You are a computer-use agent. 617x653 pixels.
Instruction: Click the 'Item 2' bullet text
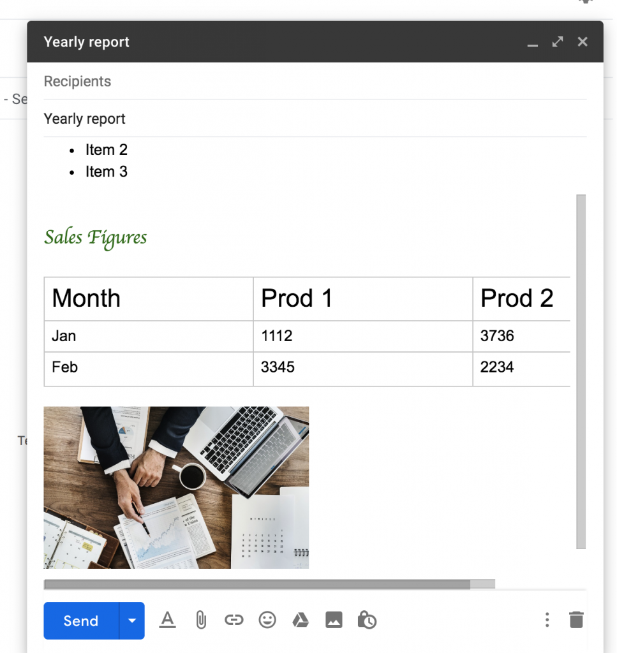pos(106,149)
